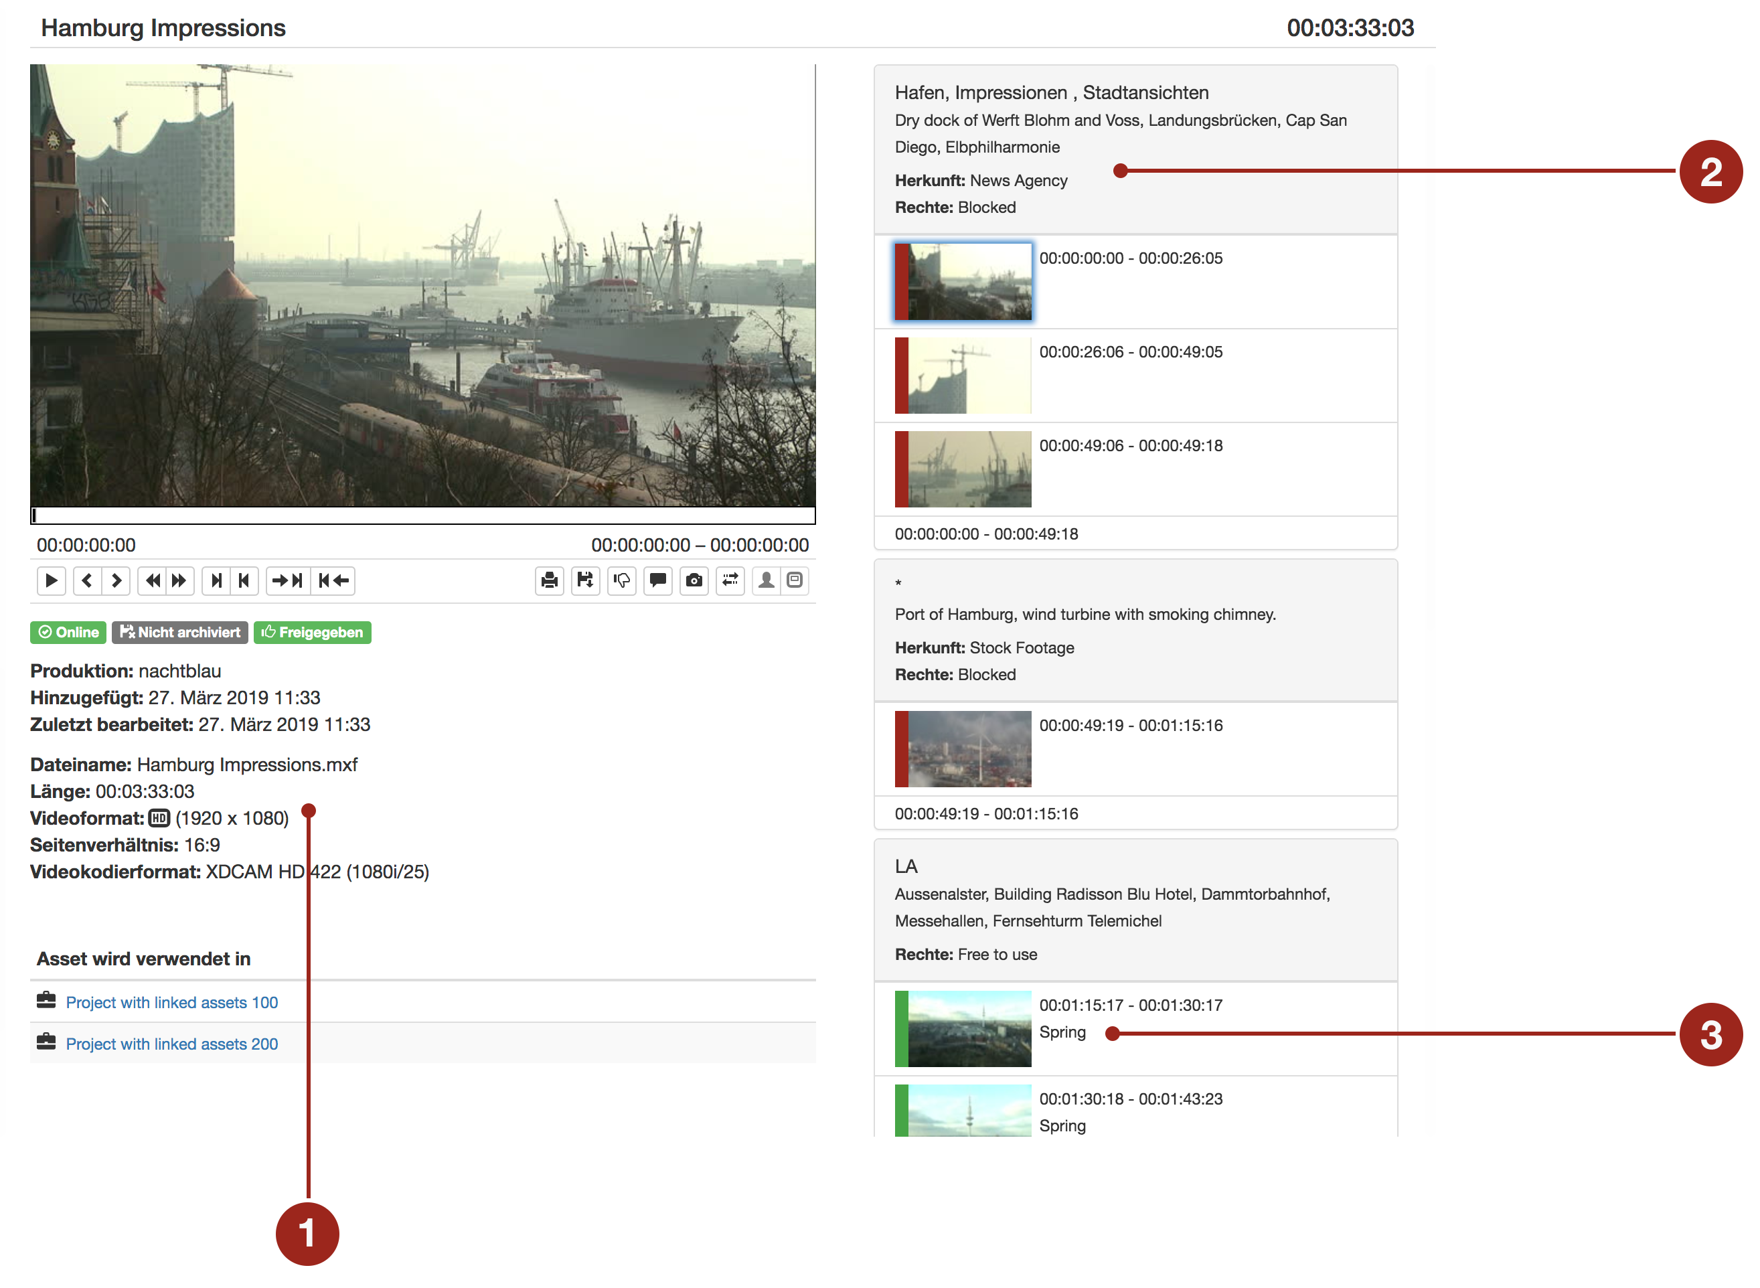
Task: Click the rewind double-arrow button
Action: coord(153,581)
